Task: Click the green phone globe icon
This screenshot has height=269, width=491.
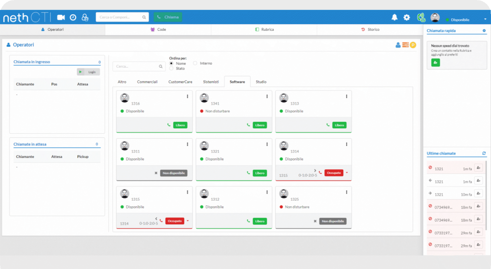Action: point(421,17)
